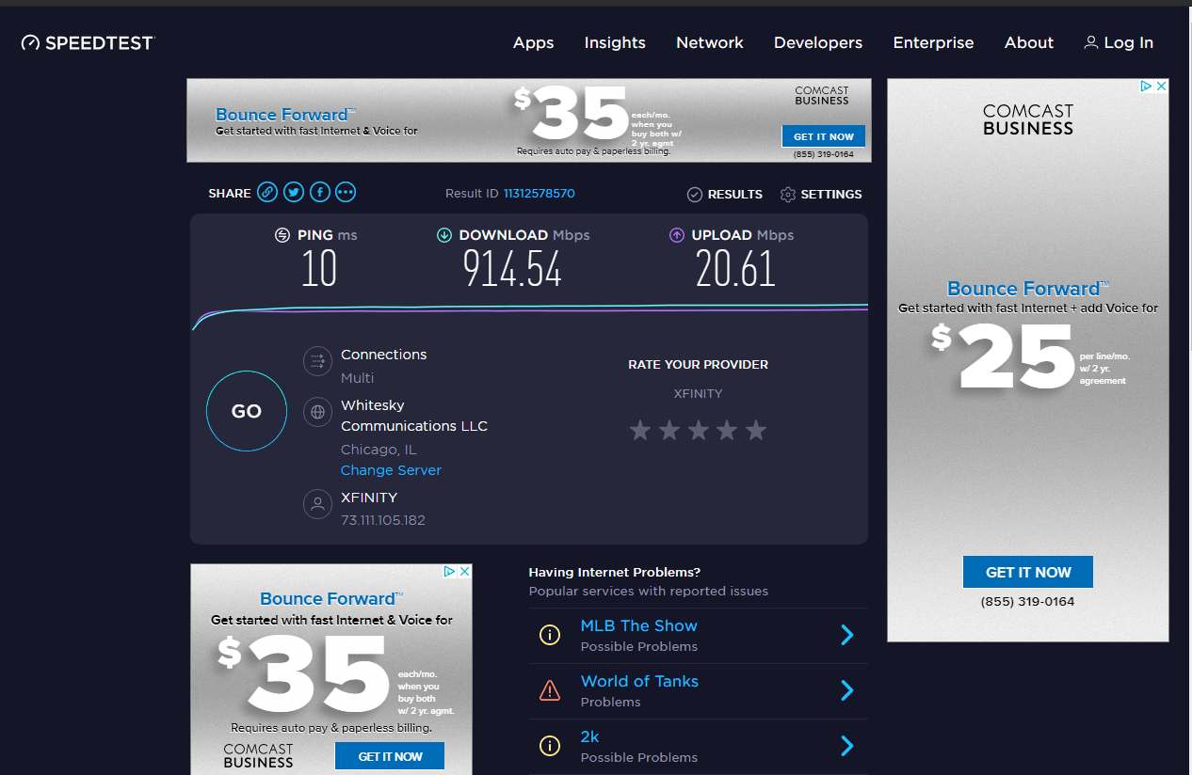Share result on Facebook icon
This screenshot has width=1192, height=775.
pos(320,193)
